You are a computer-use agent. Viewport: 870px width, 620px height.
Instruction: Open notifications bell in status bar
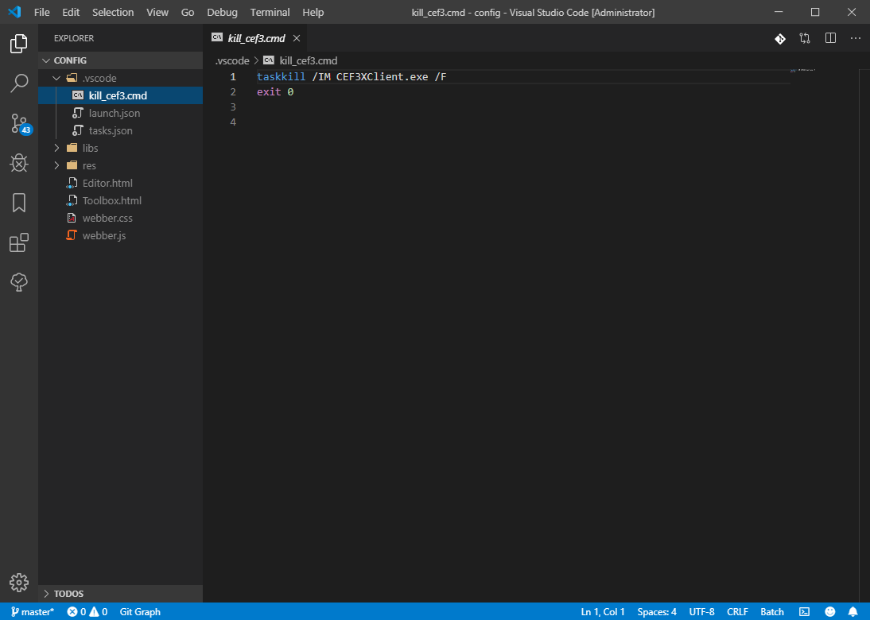853,612
